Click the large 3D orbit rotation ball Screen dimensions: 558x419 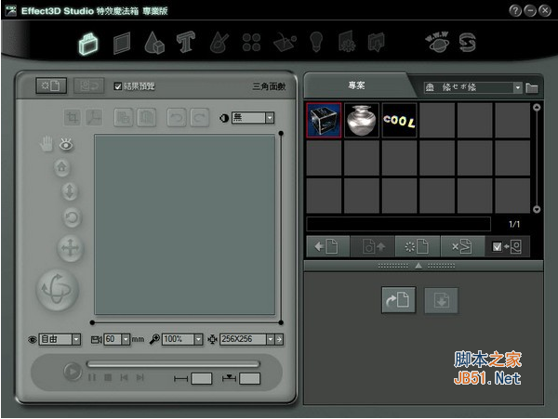click(58, 290)
